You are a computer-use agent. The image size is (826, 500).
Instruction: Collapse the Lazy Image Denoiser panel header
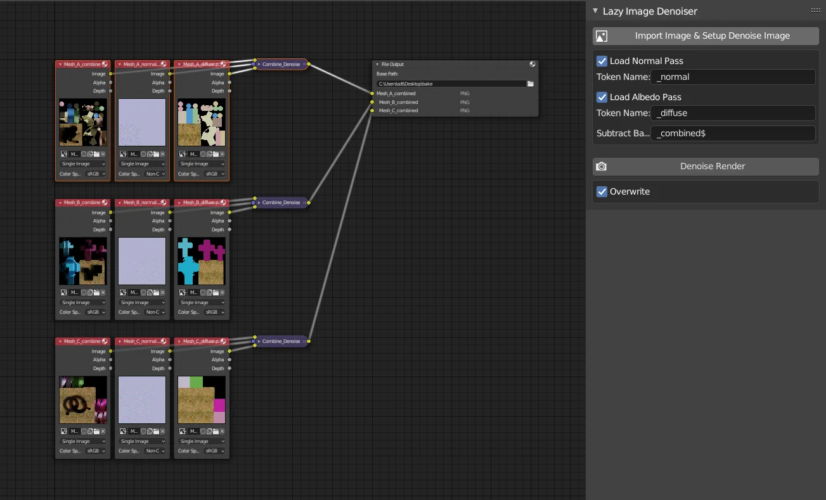(x=595, y=11)
